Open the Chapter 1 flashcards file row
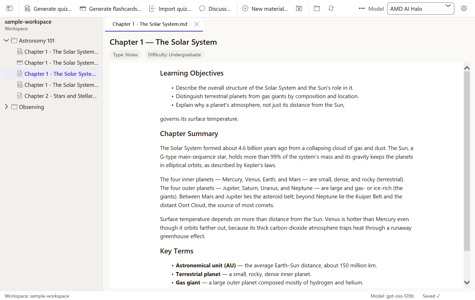 click(51, 63)
